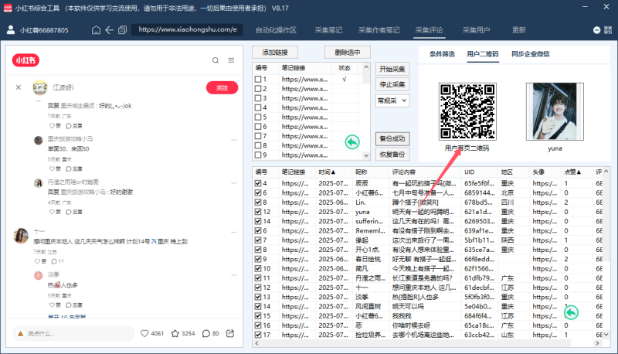Click the horizontal scrollbar right arrow of comment table
618x354 pixels.
tap(597, 343)
